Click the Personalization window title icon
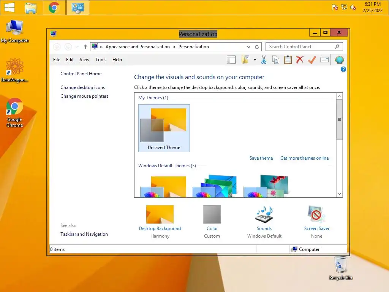The width and height of the screenshot is (389, 292). click(x=53, y=33)
